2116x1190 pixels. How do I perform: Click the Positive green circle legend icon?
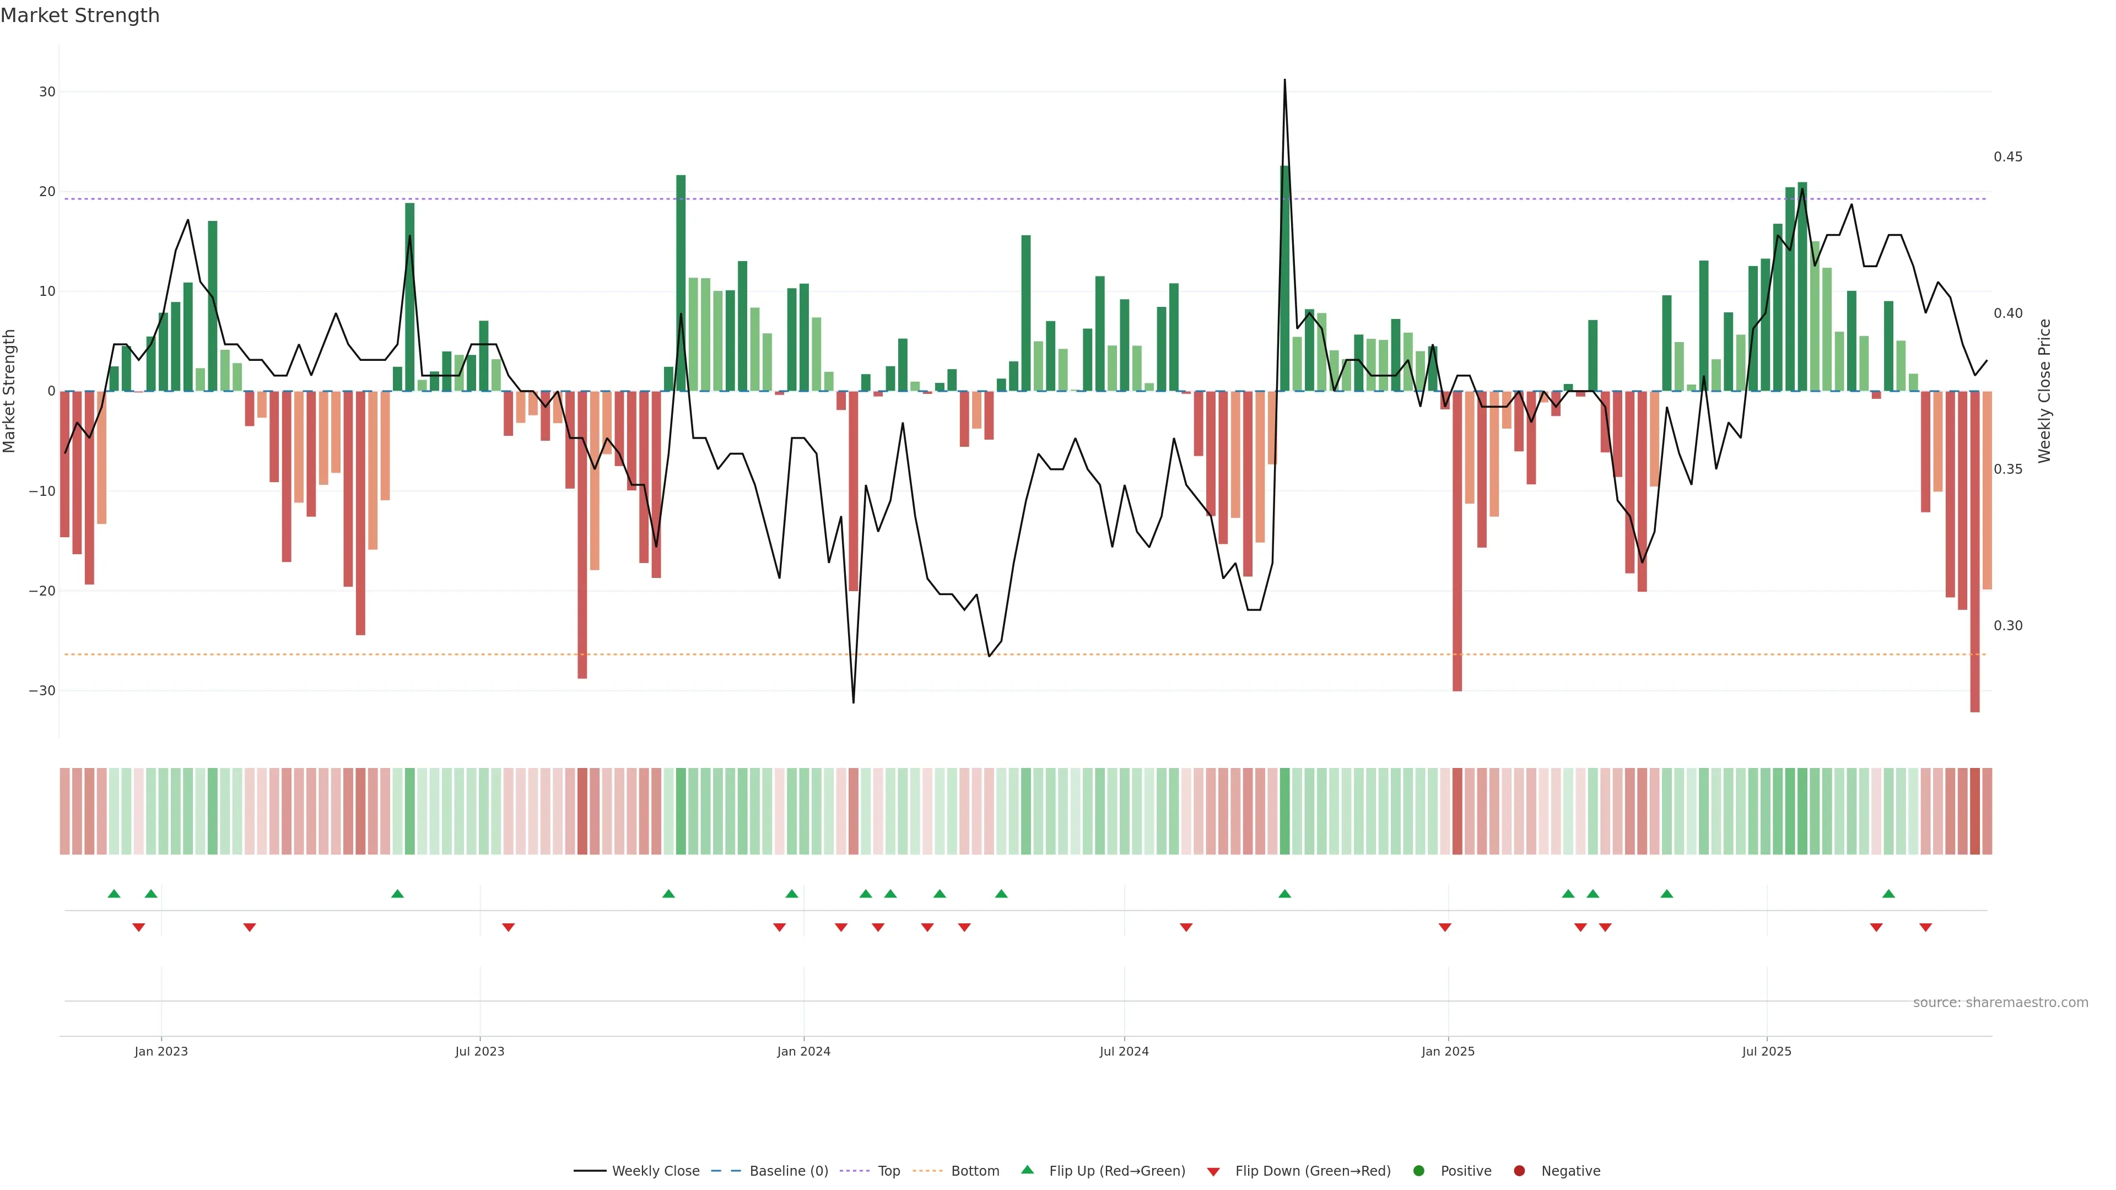pyautogui.click(x=1418, y=1171)
